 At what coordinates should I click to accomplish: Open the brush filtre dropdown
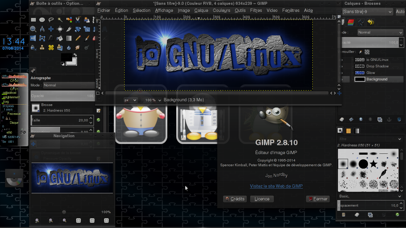tap(370, 139)
